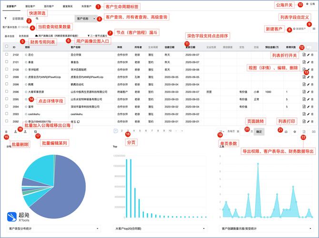Edit customer row 2096 with pencil icon
Image resolution: width=319 pixels, height=238 pixels.
309,92
